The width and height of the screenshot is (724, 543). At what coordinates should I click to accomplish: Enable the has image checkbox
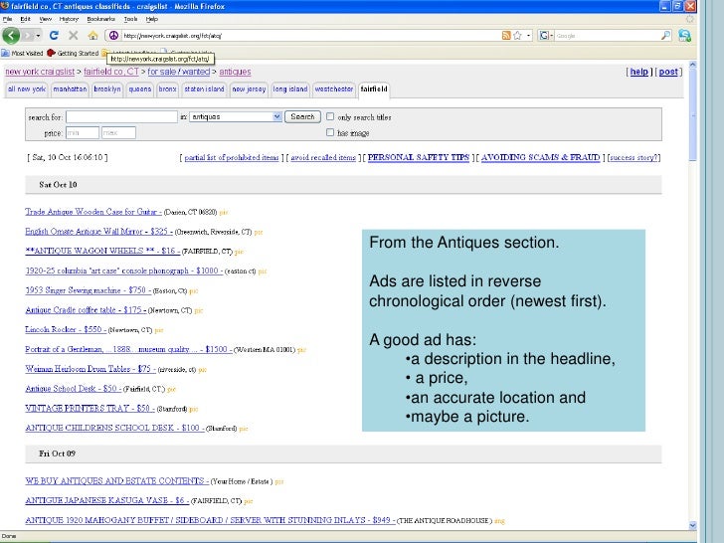(x=330, y=132)
